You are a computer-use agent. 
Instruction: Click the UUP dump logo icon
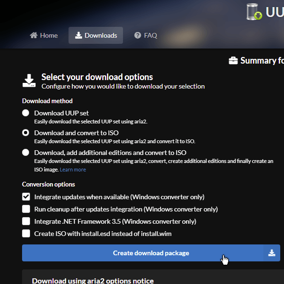(x=255, y=12)
